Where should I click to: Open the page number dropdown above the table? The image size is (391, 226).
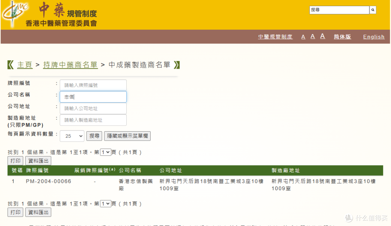(x=105, y=152)
